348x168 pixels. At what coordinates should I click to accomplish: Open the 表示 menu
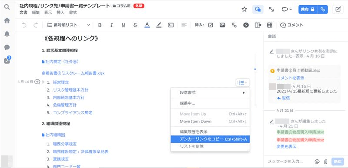(x=48, y=13)
